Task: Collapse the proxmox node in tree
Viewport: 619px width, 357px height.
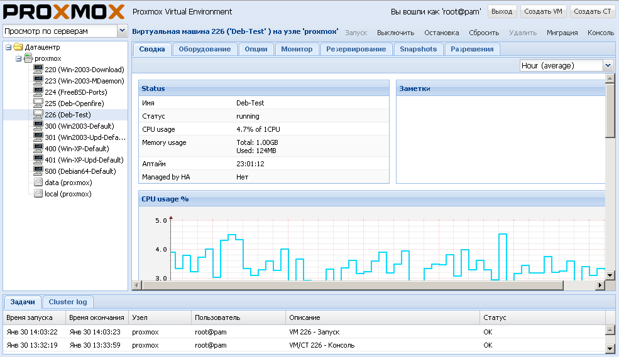Action: (x=18, y=59)
